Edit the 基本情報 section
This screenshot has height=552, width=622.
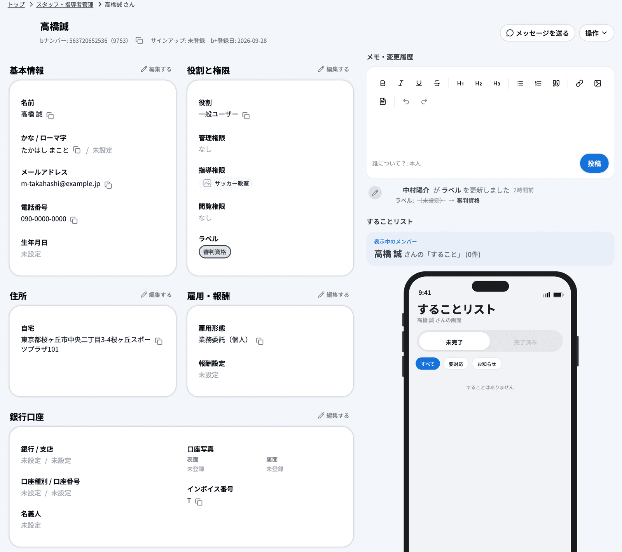[x=156, y=69]
